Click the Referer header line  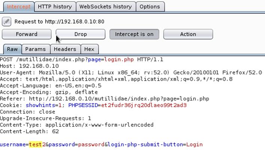[104, 99]
